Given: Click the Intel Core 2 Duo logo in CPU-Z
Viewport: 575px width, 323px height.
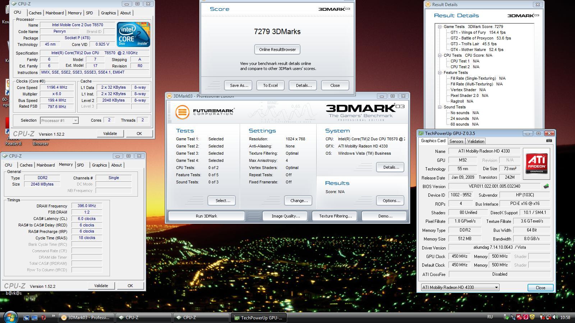Looking at the screenshot, I should (133, 34).
